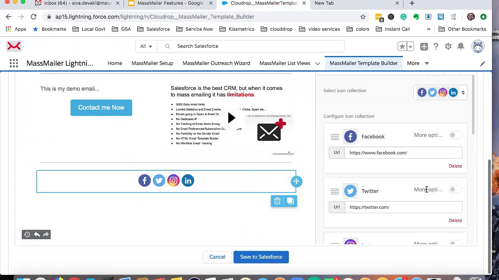The width and height of the screenshot is (499, 280).
Task: Open the MassMailer List Views tab
Action: pos(285,63)
